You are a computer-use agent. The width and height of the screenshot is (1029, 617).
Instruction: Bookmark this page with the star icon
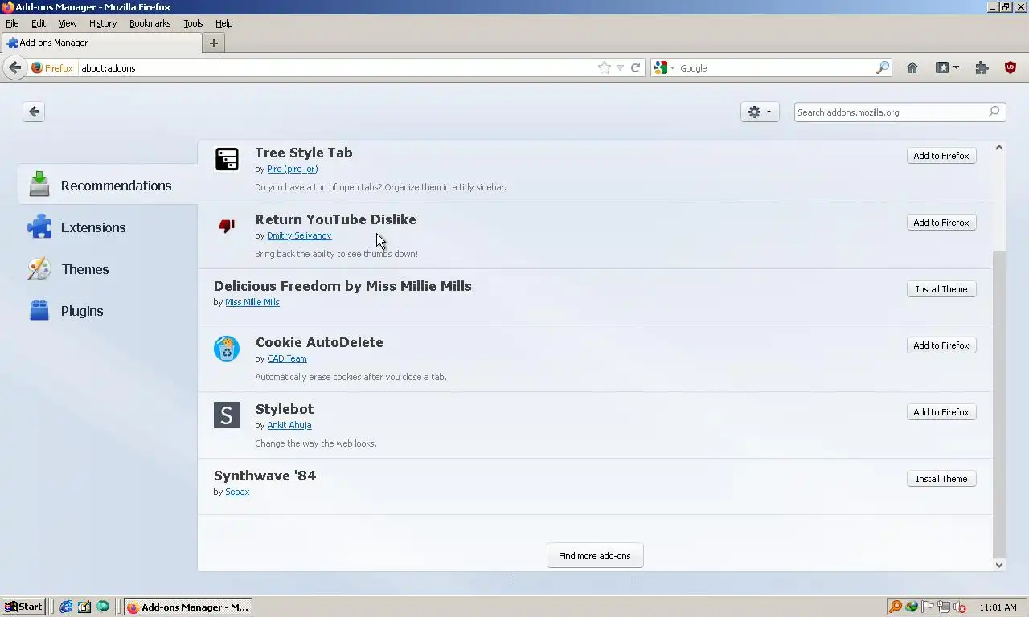tap(605, 68)
